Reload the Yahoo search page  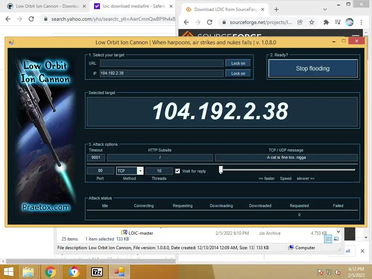(x=31, y=19)
